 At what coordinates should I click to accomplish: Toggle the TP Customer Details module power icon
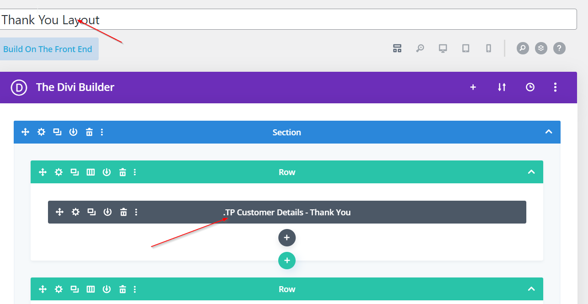click(107, 212)
